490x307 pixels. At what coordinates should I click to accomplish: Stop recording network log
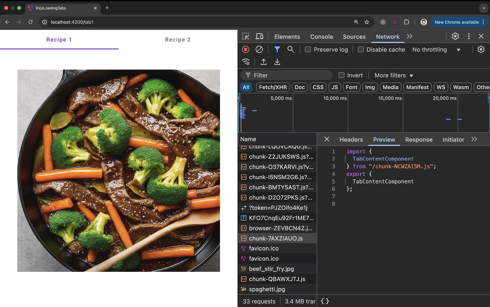[x=246, y=50]
